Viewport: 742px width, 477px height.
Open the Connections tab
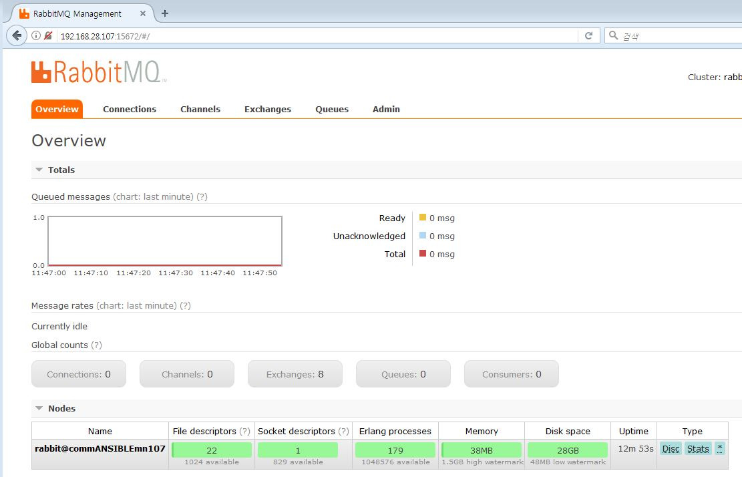(130, 110)
